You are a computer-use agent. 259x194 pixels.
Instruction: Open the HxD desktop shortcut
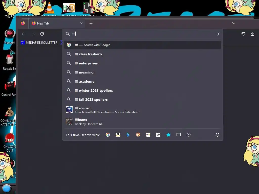[x=69, y=8]
